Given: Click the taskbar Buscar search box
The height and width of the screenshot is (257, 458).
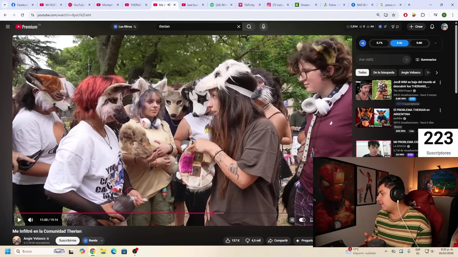Looking at the screenshot, I should [x=40, y=251].
